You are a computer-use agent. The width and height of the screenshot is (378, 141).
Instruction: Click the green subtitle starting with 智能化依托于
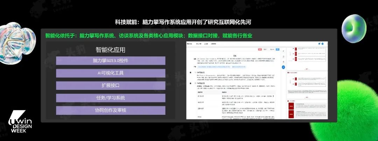pyautogui.click(x=149, y=36)
